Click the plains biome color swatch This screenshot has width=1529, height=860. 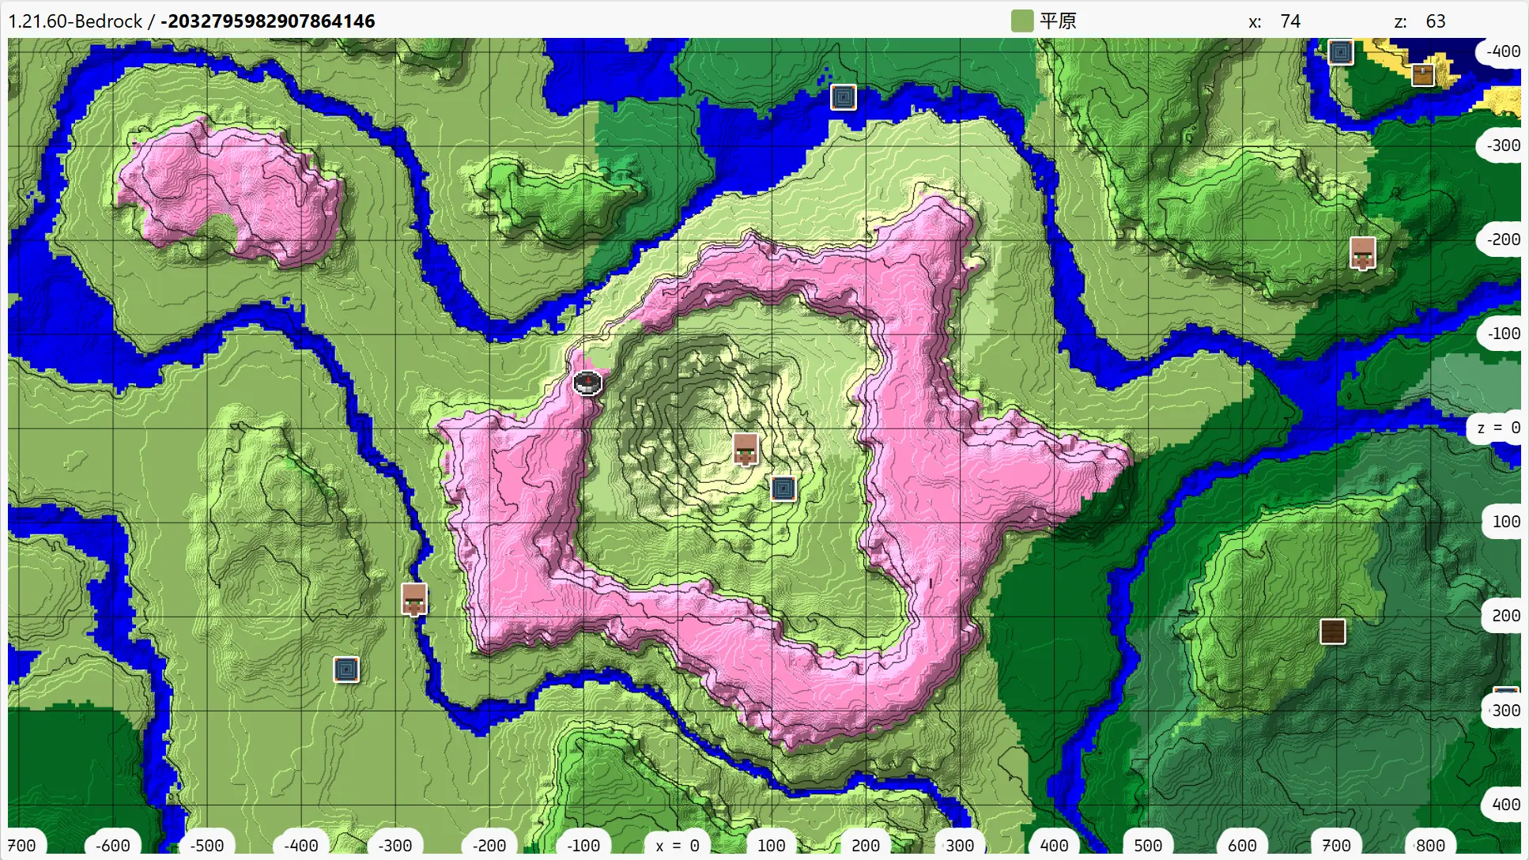point(1022,21)
